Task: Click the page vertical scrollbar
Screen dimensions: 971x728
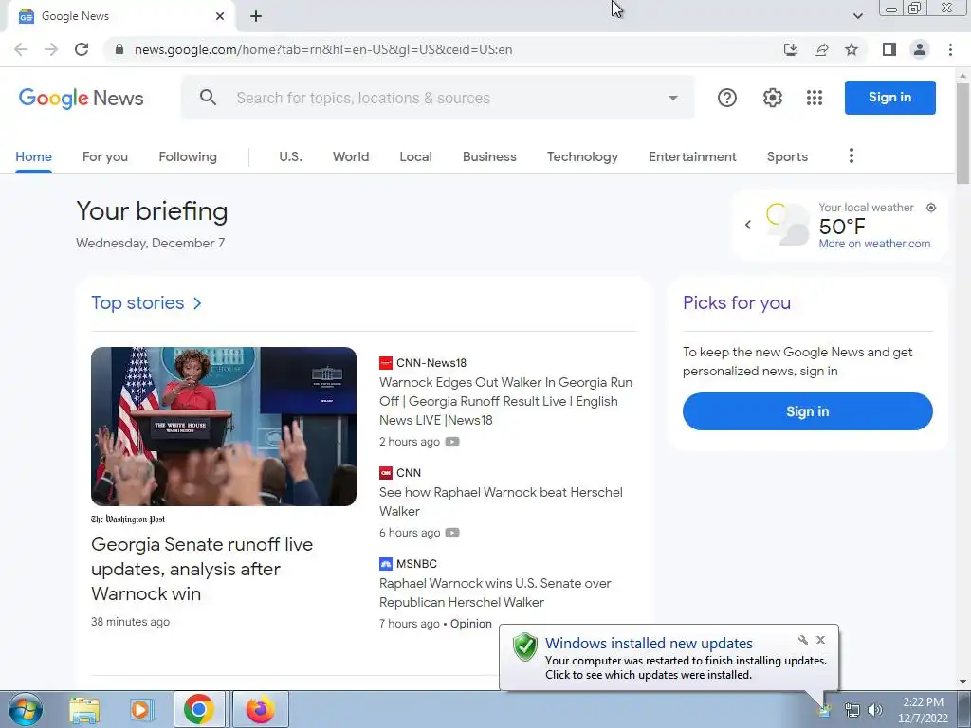Action: tap(962, 133)
